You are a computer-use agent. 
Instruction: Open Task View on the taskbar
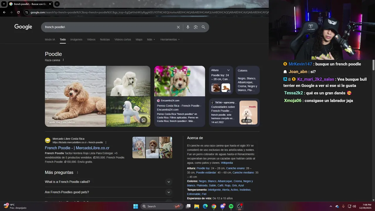click(x=188, y=206)
